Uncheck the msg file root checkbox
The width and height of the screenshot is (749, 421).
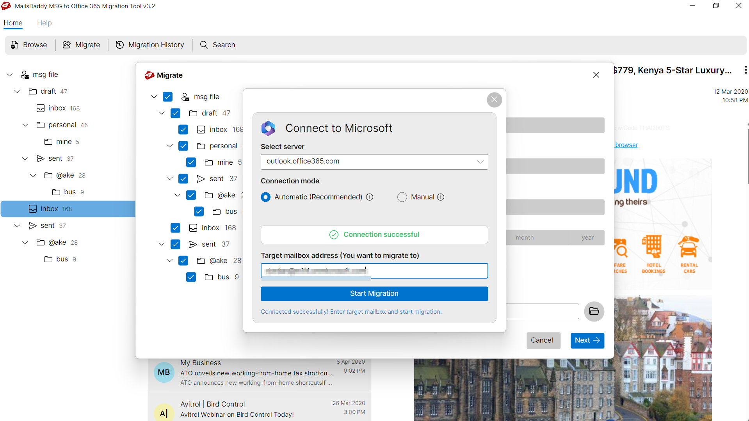(x=168, y=97)
